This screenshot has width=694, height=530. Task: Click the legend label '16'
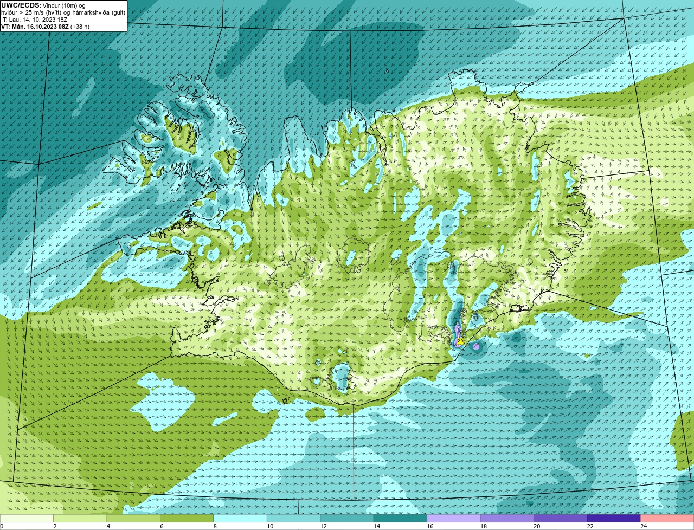[429, 526]
